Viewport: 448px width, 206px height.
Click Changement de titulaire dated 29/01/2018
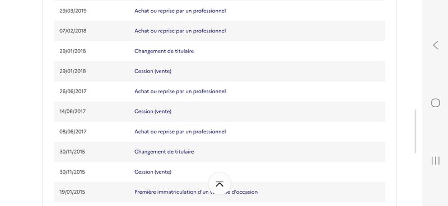pos(164,51)
